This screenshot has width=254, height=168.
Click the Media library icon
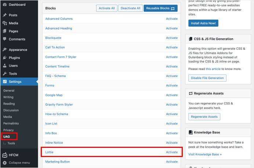pyautogui.click(x=5, y=23)
